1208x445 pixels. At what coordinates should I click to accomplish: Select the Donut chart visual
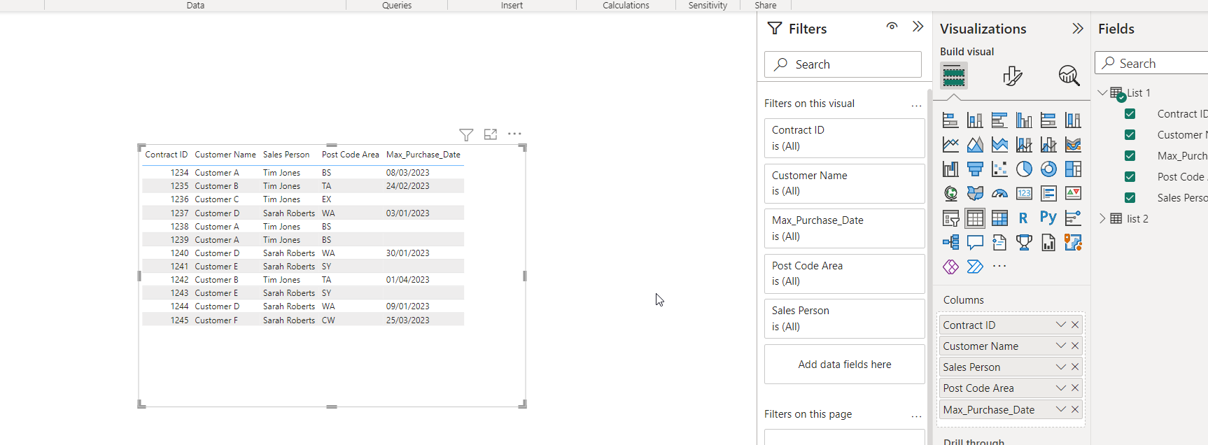[1048, 169]
